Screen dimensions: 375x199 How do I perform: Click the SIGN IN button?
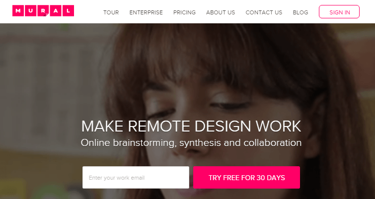click(x=339, y=12)
